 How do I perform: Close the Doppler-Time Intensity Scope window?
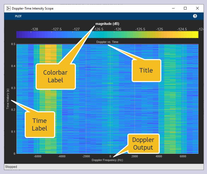[x=197, y=8]
